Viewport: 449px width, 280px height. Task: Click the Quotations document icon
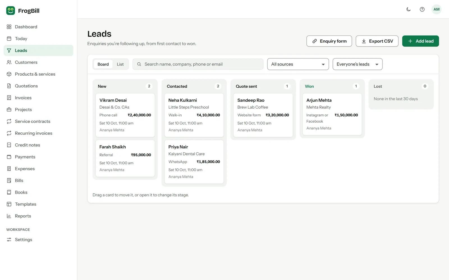[9, 86]
